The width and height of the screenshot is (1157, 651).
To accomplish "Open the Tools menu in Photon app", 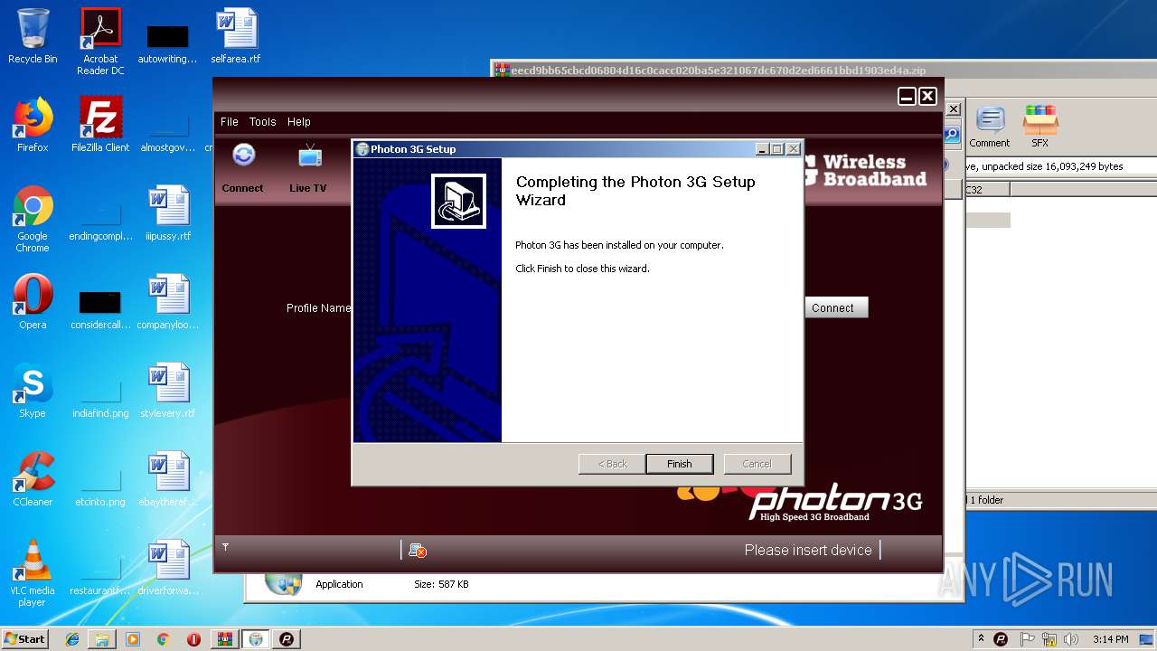I will pyautogui.click(x=263, y=122).
